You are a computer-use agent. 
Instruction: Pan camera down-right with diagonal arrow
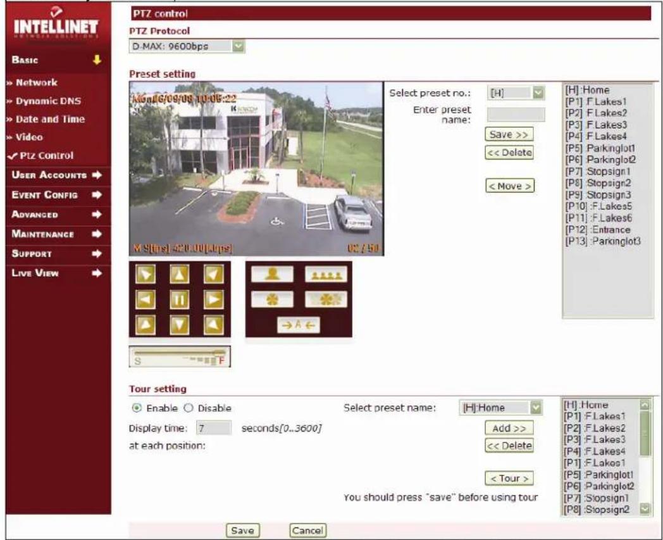coord(214,325)
